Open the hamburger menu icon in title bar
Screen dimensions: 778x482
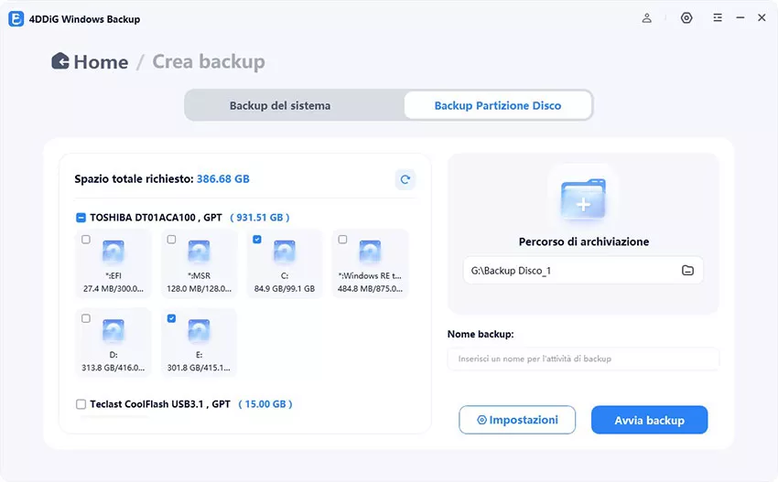coord(718,18)
